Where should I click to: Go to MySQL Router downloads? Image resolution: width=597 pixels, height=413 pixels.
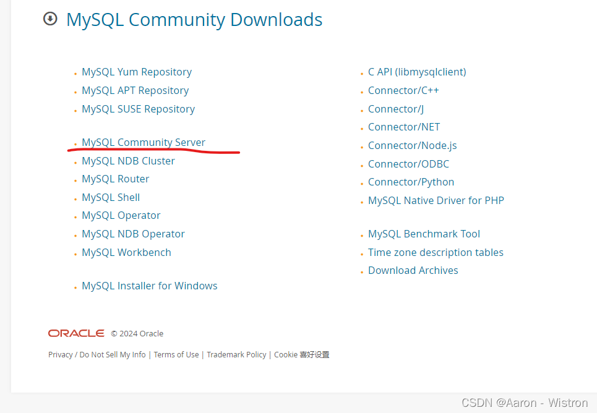[115, 179]
